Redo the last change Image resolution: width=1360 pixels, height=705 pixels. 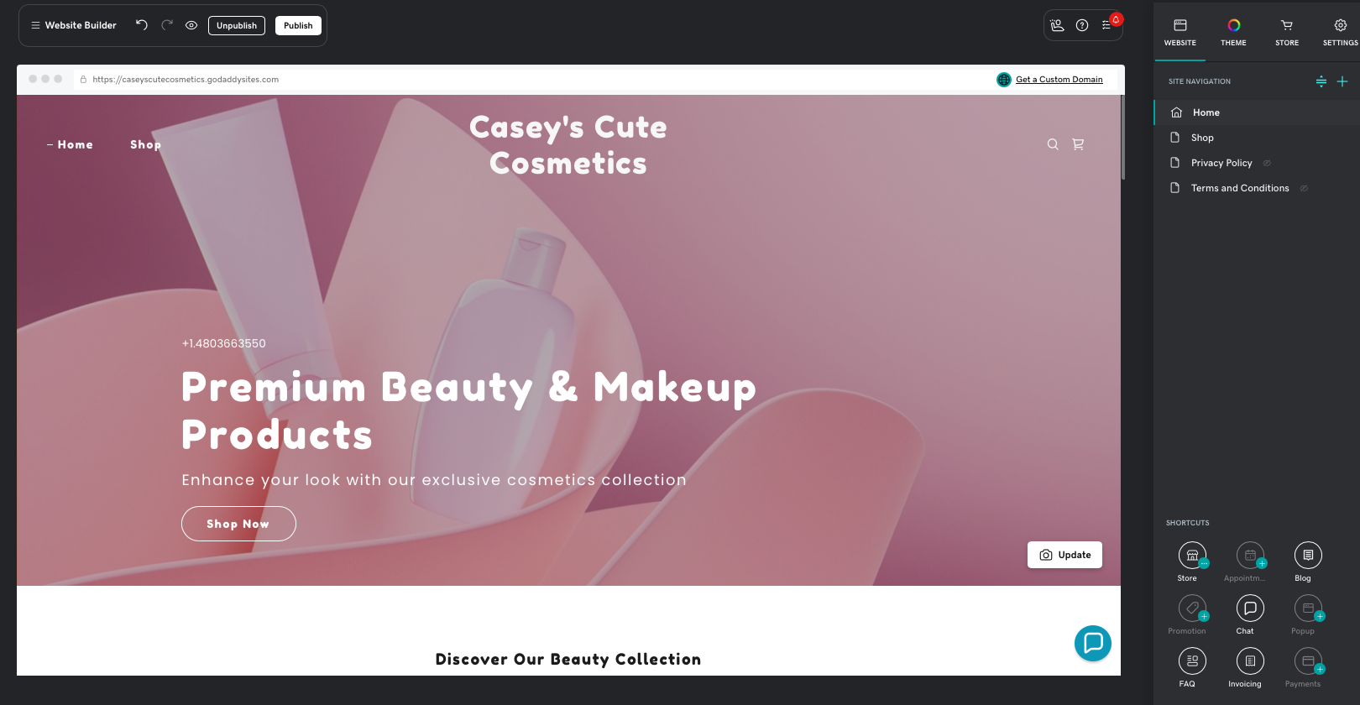pos(167,25)
